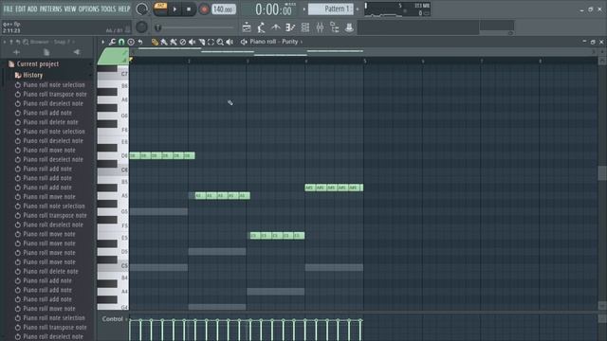
Task: Click the file page icon in browser
Action: [x=46, y=52]
